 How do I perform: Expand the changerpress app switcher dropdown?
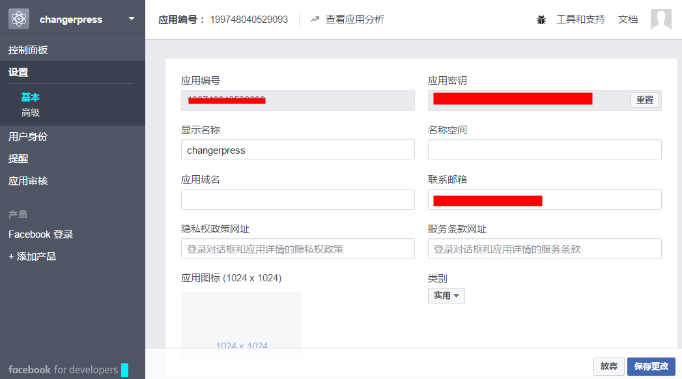tap(132, 18)
